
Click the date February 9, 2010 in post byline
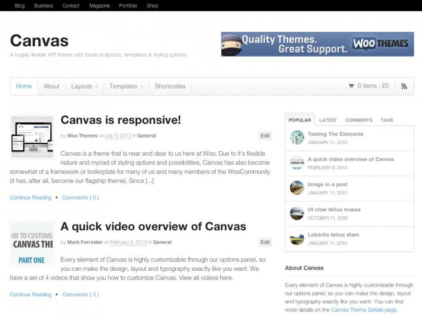click(x=129, y=242)
